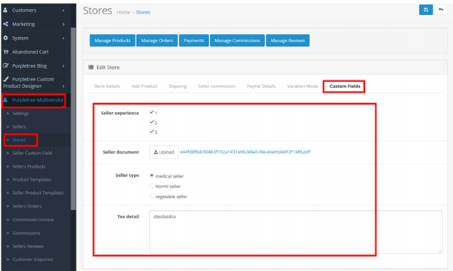Tick Seller experience checkbox 2
453x271 pixels.
pyautogui.click(x=152, y=122)
